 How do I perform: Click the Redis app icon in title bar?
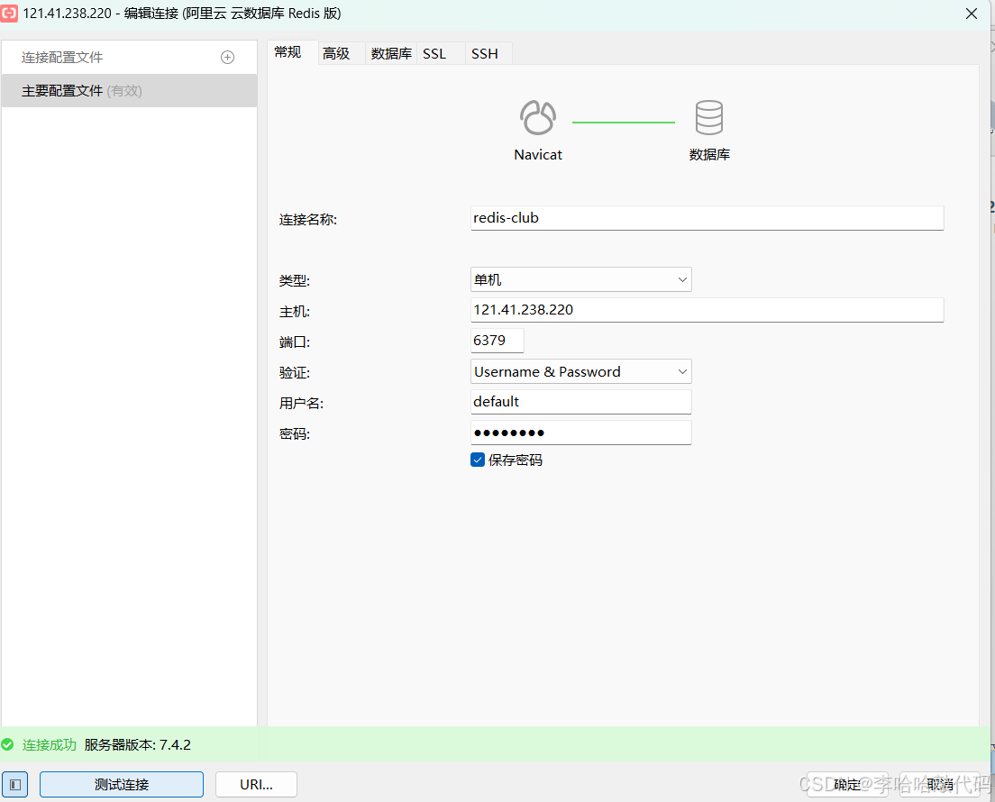coord(9,13)
